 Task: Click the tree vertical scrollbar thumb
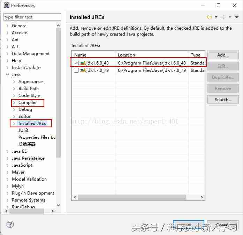click(58, 93)
